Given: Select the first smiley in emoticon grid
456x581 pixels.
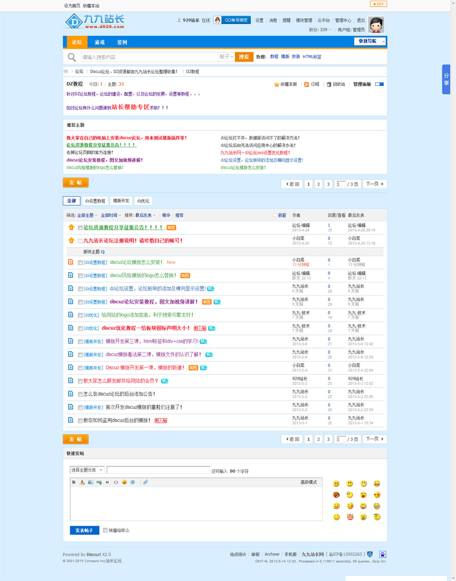Looking at the screenshot, I should coord(336,484).
